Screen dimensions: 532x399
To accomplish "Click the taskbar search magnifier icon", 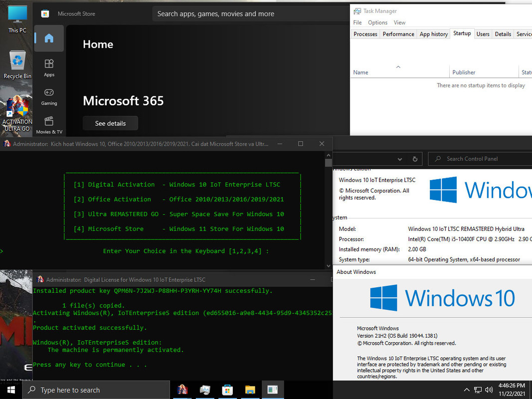I will tap(31, 390).
